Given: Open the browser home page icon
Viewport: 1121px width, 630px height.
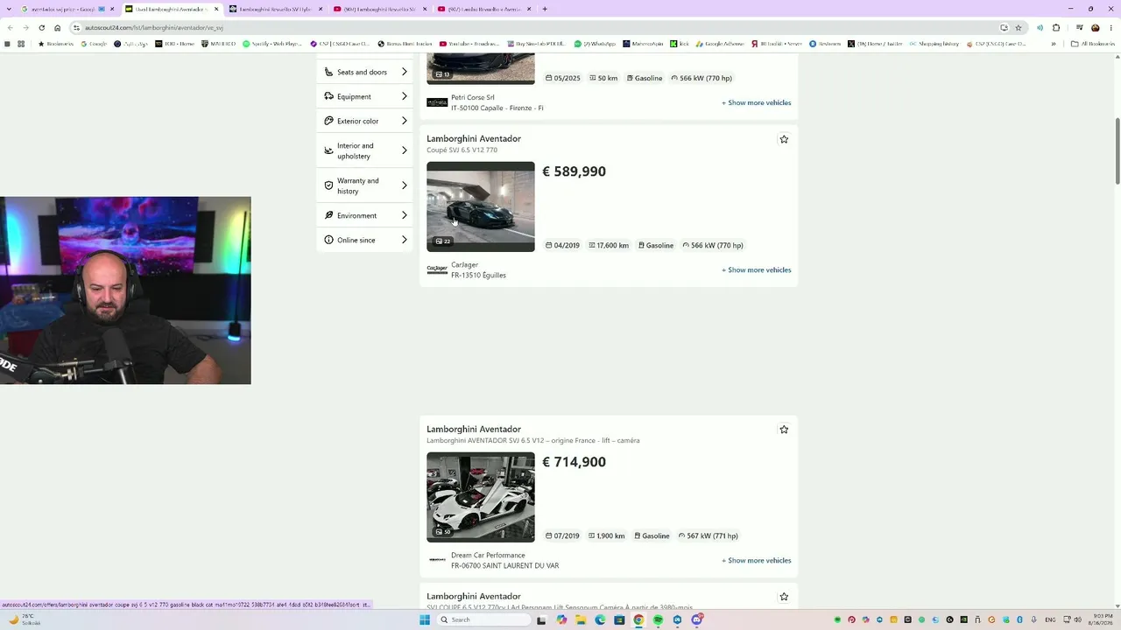Looking at the screenshot, I should (x=58, y=27).
